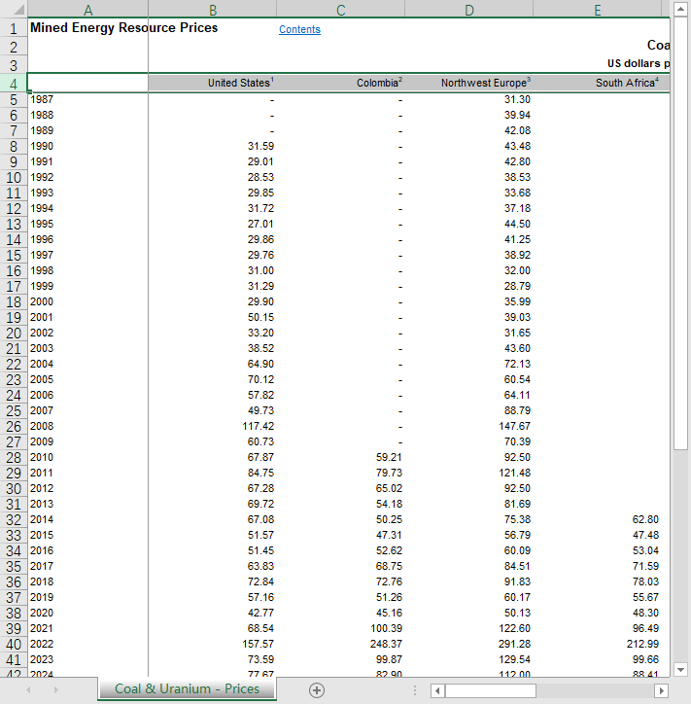Select the Northwest Europe header cell
This screenshot has width=691, height=704.
469,83
